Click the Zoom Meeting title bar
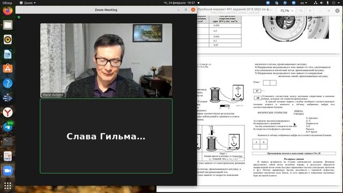 point(106,10)
